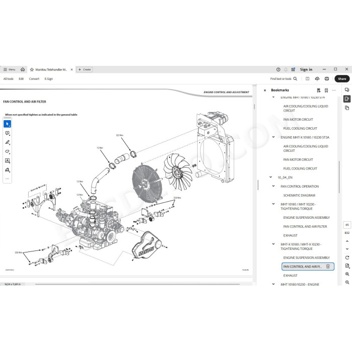Viewport: 352px width, 352px height.
Task: Star the Manitou Telehandler document tab
Action: point(32,69)
